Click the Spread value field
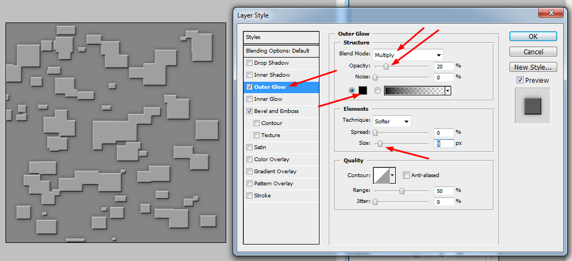 coord(444,132)
